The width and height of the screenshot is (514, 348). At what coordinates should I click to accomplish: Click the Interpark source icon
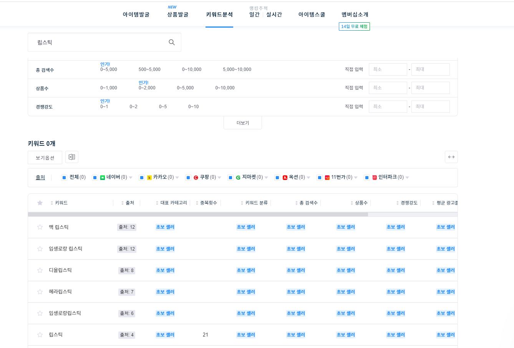[x=375, y=177]
